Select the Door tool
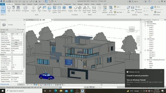Image resolution: width=166 pixels, height=93 pixels. pos(13,9)
